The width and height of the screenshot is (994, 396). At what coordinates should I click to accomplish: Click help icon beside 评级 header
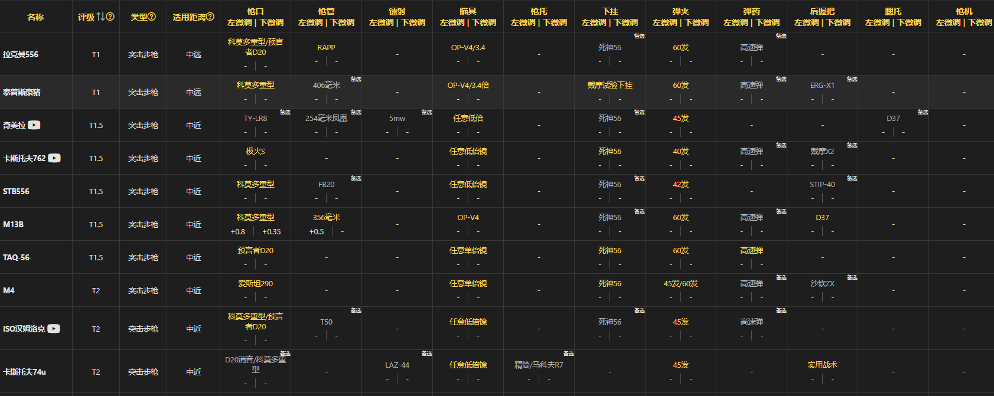pos(110,17)
